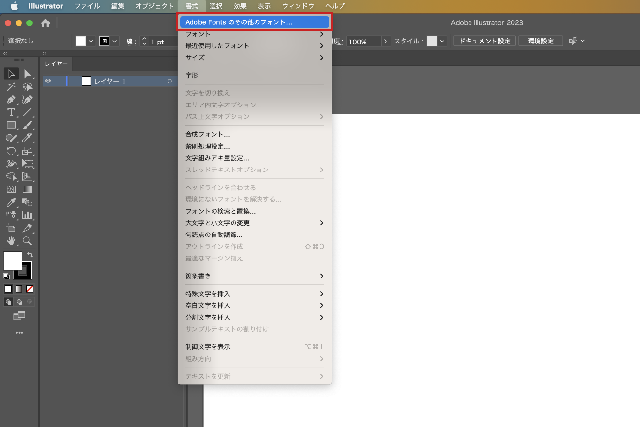
Task: Select the Zoom magnifier tool
Action: tap(28, 241)
